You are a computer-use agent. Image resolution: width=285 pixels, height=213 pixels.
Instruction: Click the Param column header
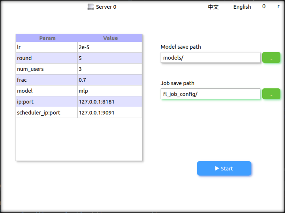pos(47,38)
